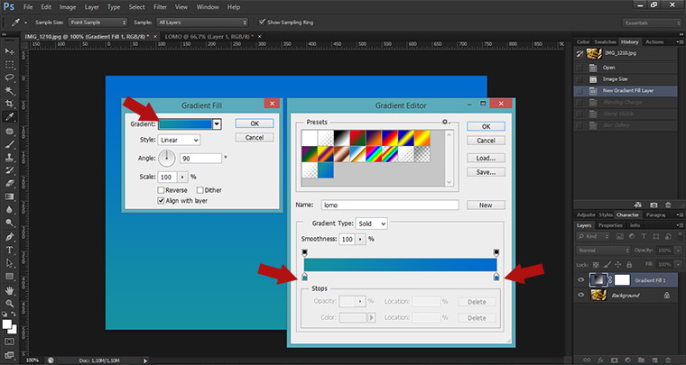Viewport: 686px width, 365px height.
Task: Expand the Gradient picker dropdown arrow
Action: [217, 123]
